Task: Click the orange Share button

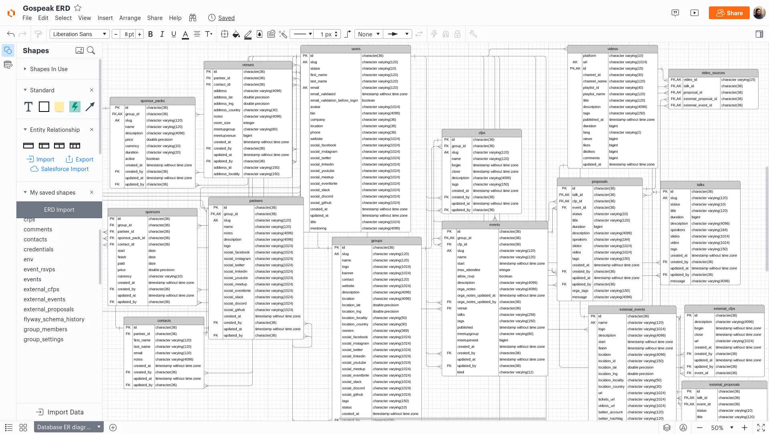Action: 729,13
